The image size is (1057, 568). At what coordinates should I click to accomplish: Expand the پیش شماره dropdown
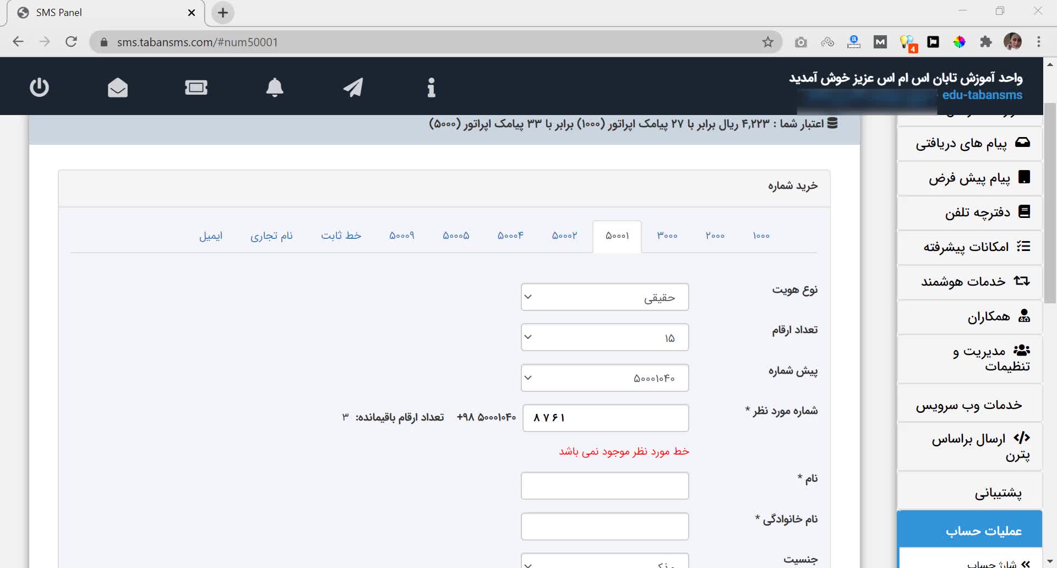pyautogui.click(x=604, y=378)
